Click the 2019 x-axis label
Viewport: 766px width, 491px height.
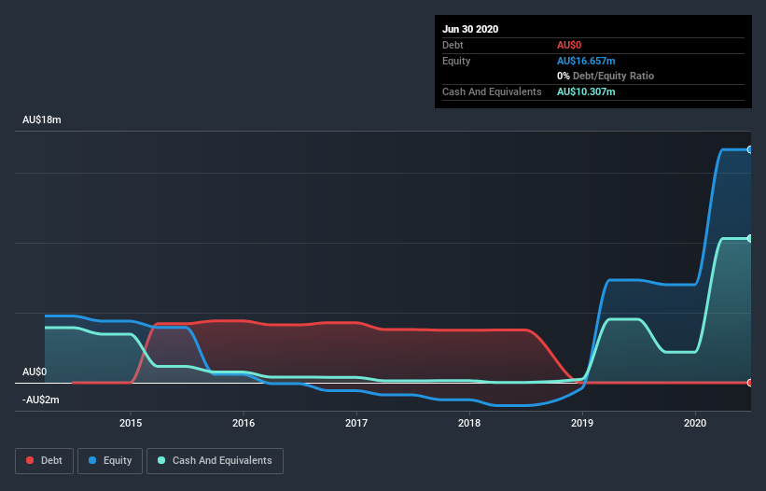click(582, 423)
